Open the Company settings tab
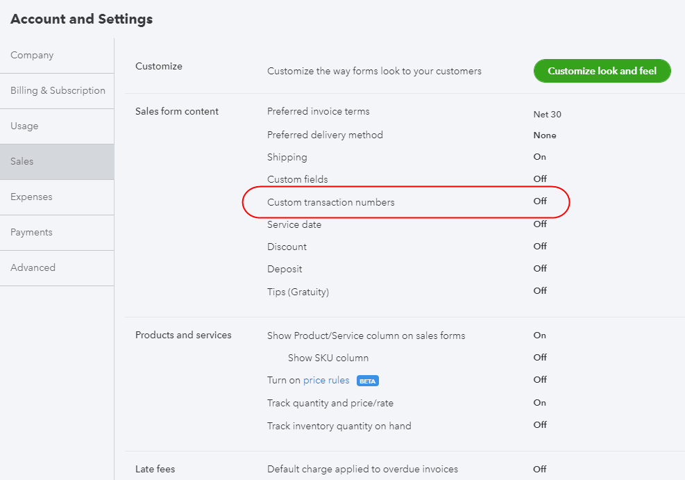 pos(32,56)
